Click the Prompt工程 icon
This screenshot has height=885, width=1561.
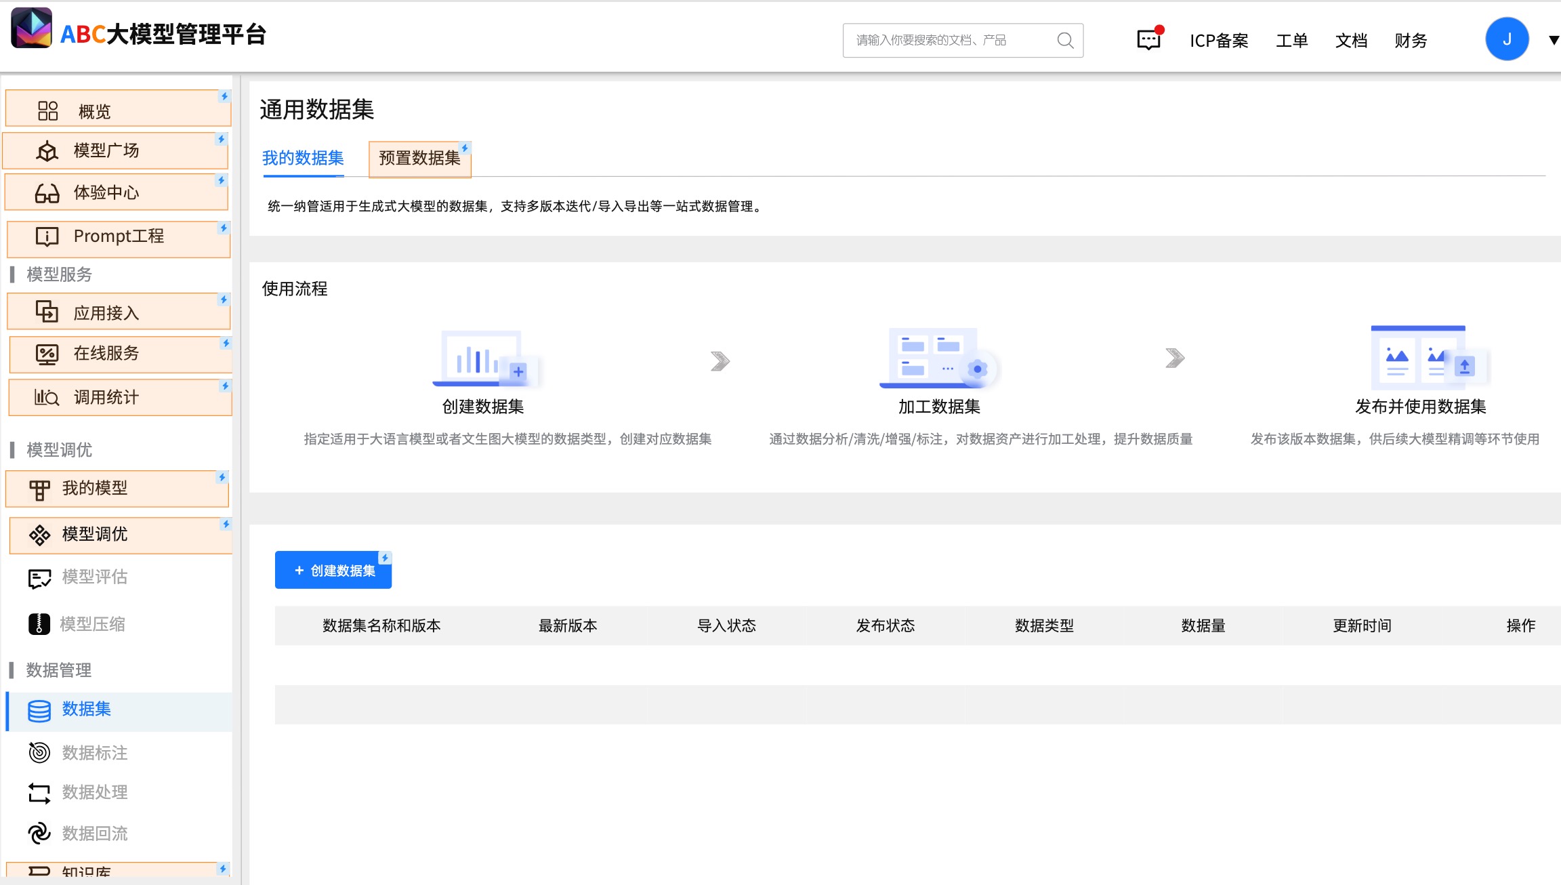pyautogui.click(x=47, y=236)
